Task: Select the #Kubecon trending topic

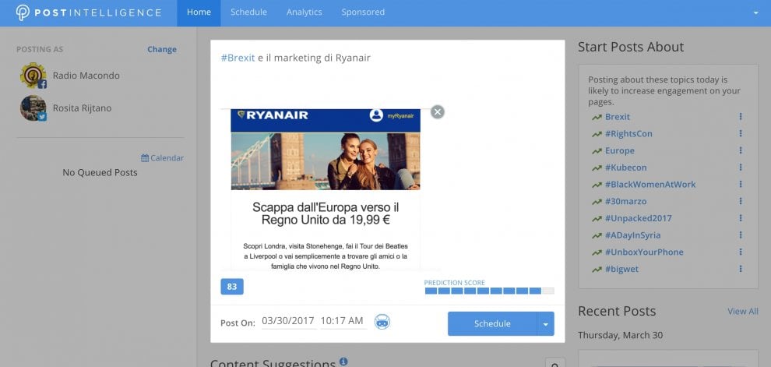Action: pyautogui.click(x=625, y=168)
